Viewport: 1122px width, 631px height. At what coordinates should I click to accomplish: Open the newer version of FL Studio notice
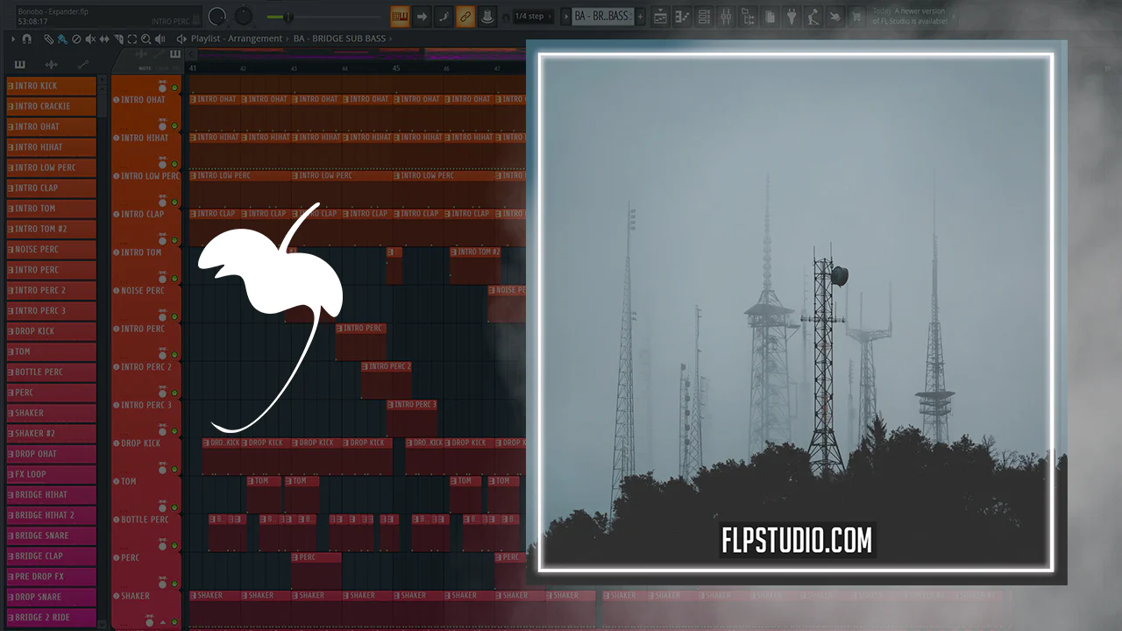[912, 16]
